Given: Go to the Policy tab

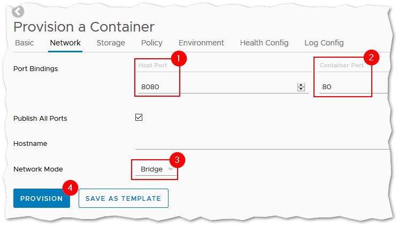Looking at the screenshot, I should (x=152, y=43).
